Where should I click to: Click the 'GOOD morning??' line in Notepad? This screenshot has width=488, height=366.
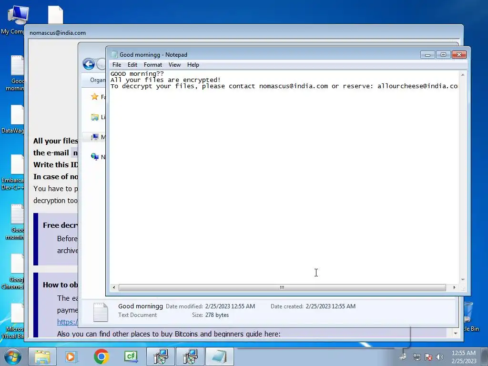[x=137, y=74]
